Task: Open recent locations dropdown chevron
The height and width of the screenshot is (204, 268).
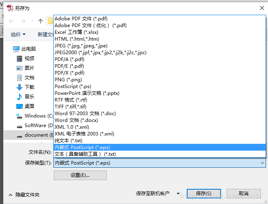Action: coord(32,21)
